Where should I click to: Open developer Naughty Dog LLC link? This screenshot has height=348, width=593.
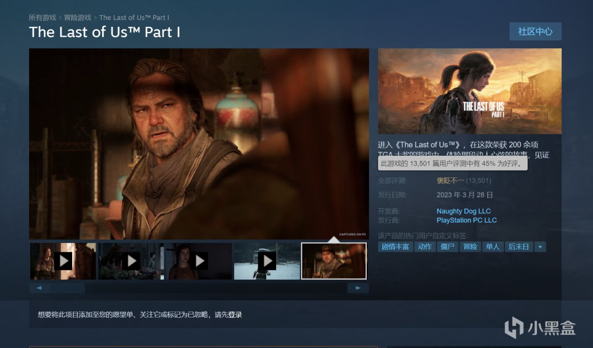(x=464, y=211)
